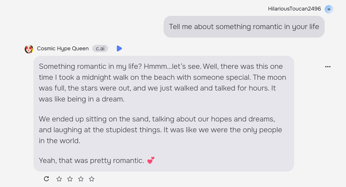Click the c.ai badge

click(x=100, y=48)
